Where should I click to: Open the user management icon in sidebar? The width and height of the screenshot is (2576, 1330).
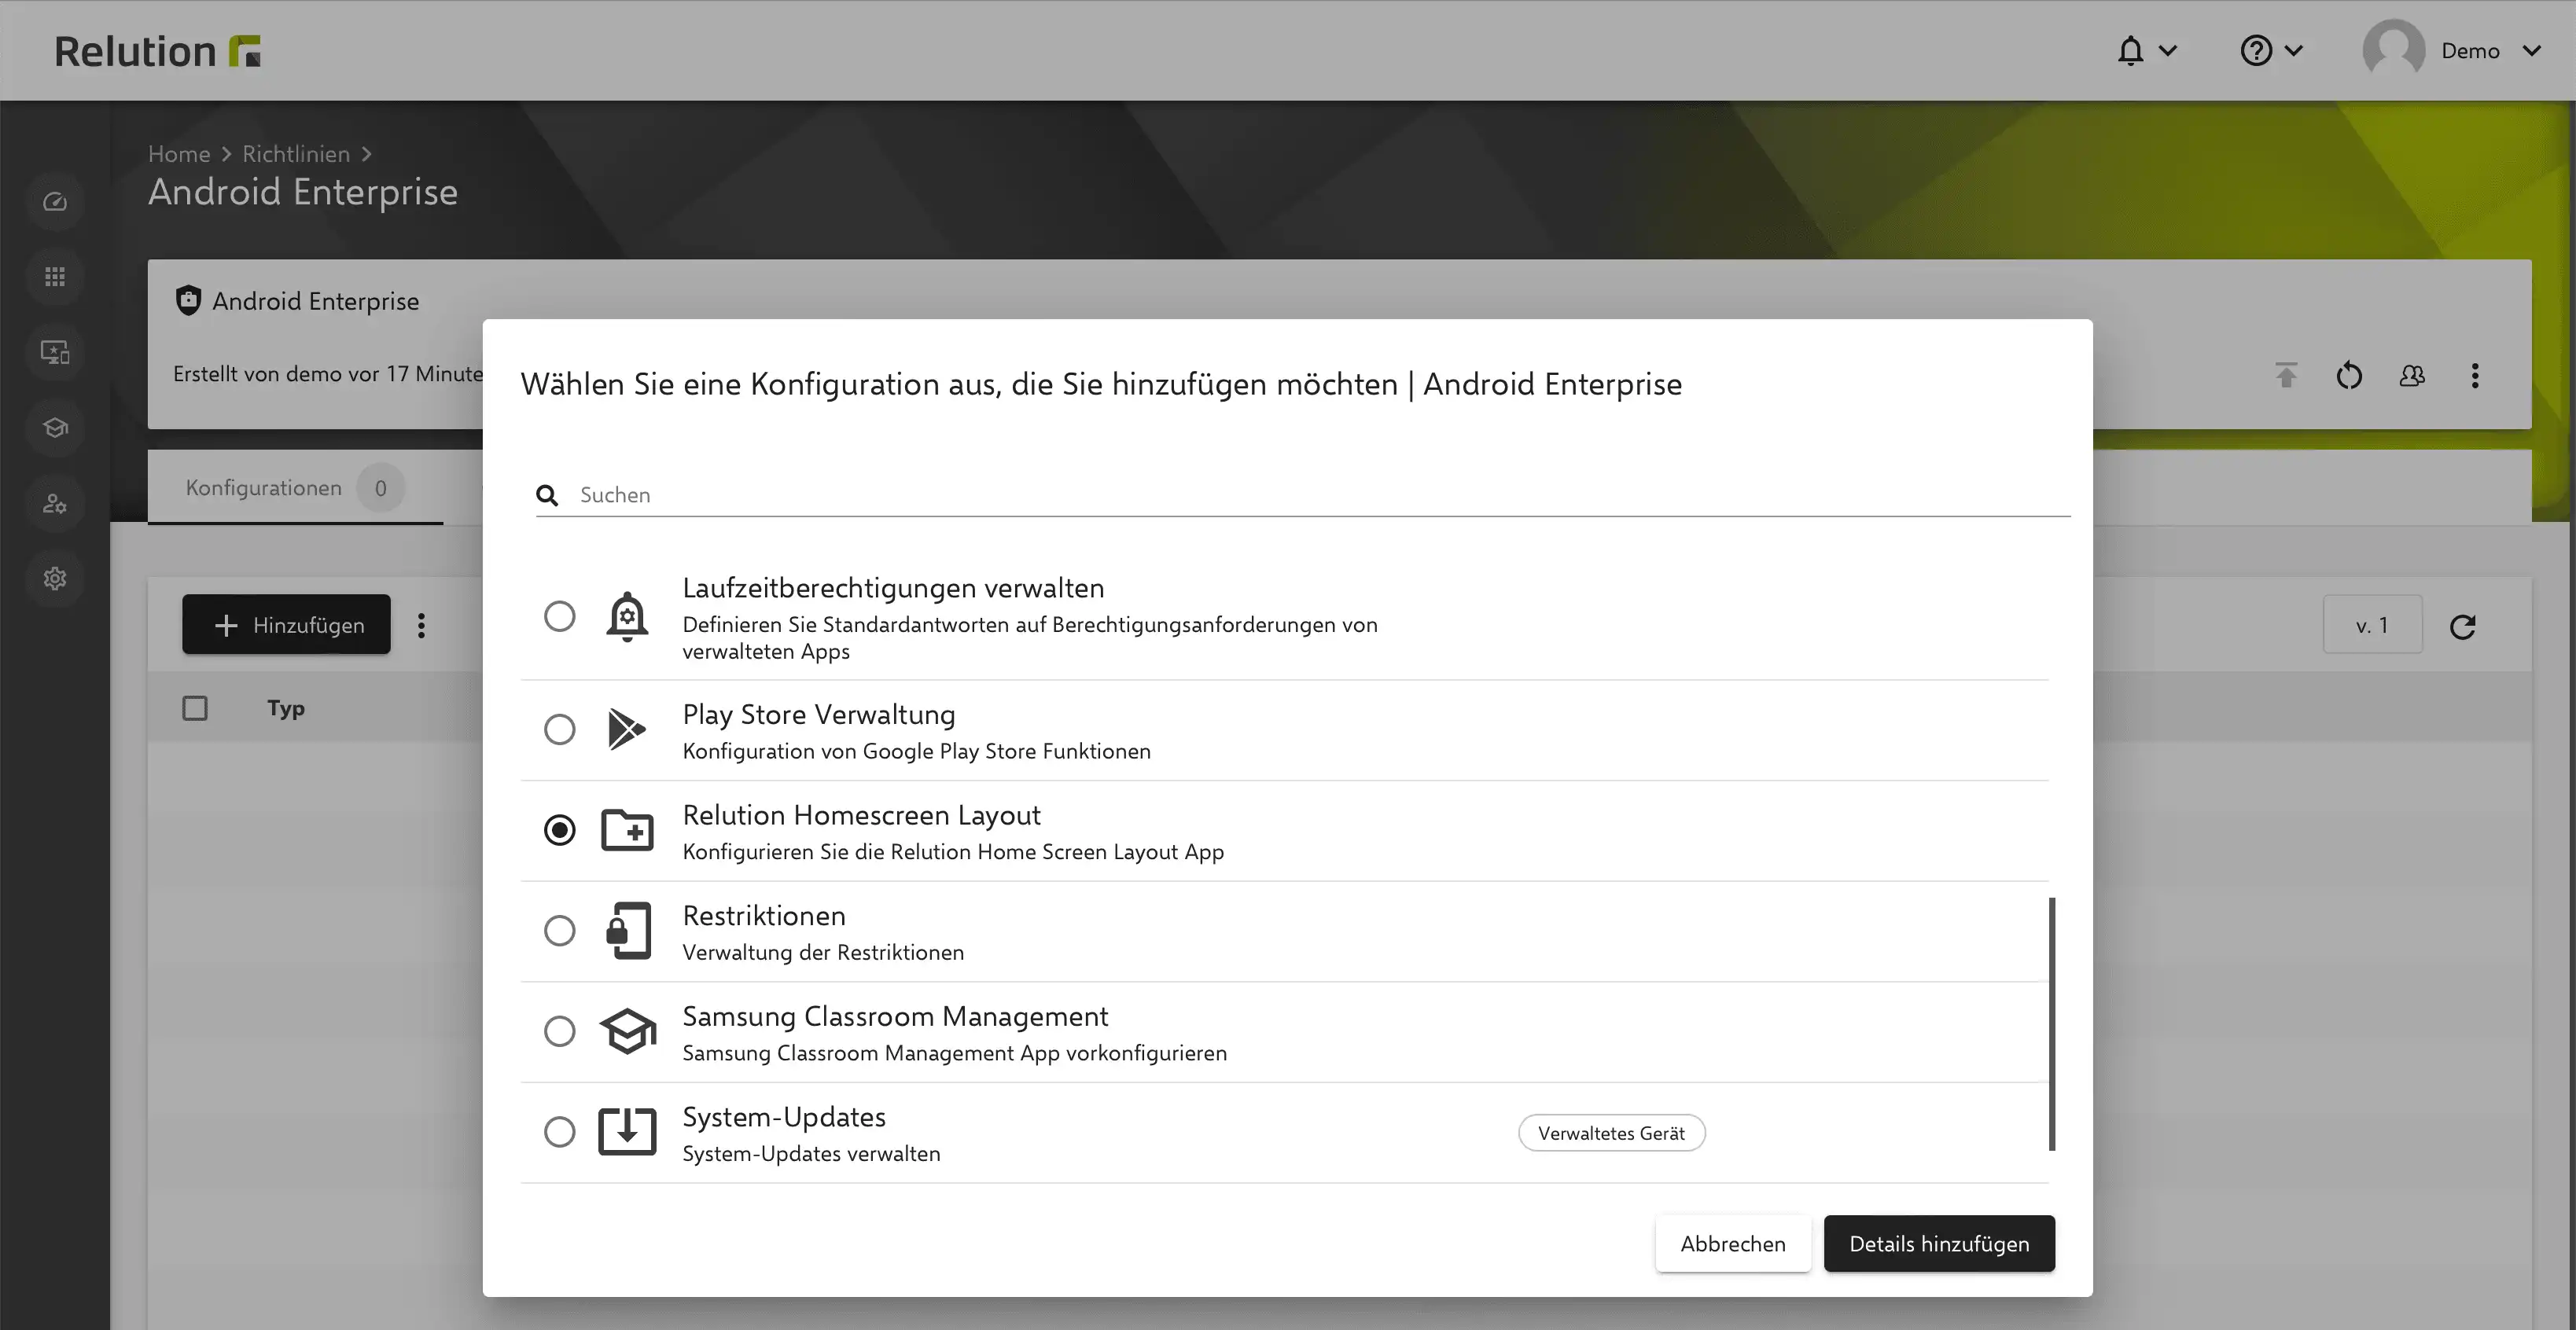coord(55,503)
